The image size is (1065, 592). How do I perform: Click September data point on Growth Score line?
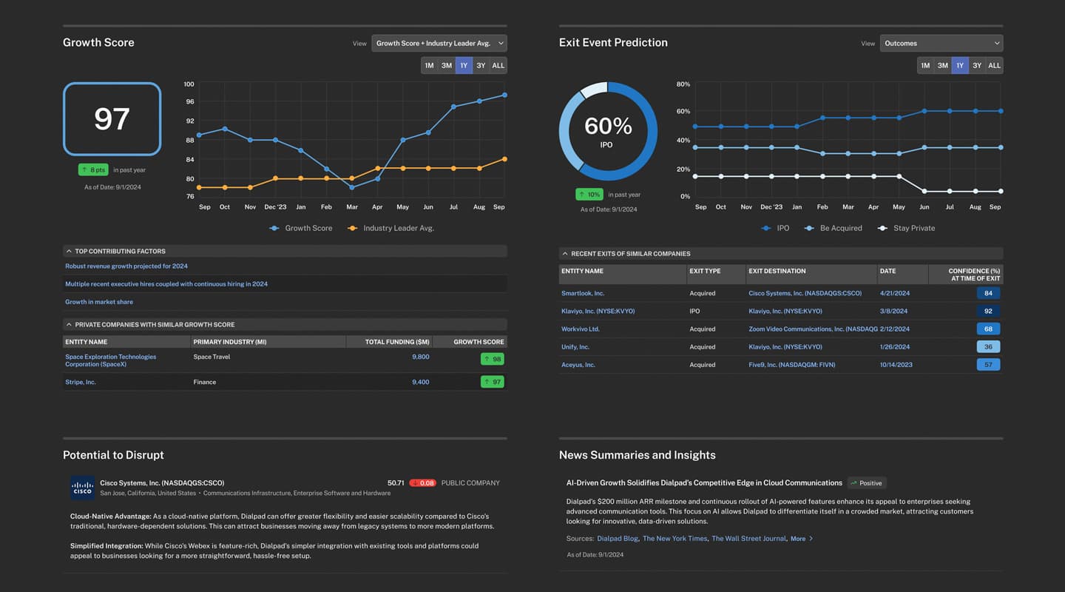[504, 95]
